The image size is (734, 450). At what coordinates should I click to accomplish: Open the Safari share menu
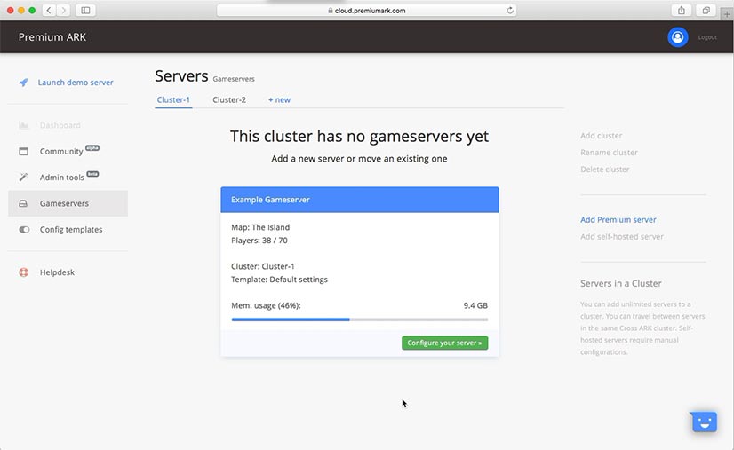[x=682, y=11]
